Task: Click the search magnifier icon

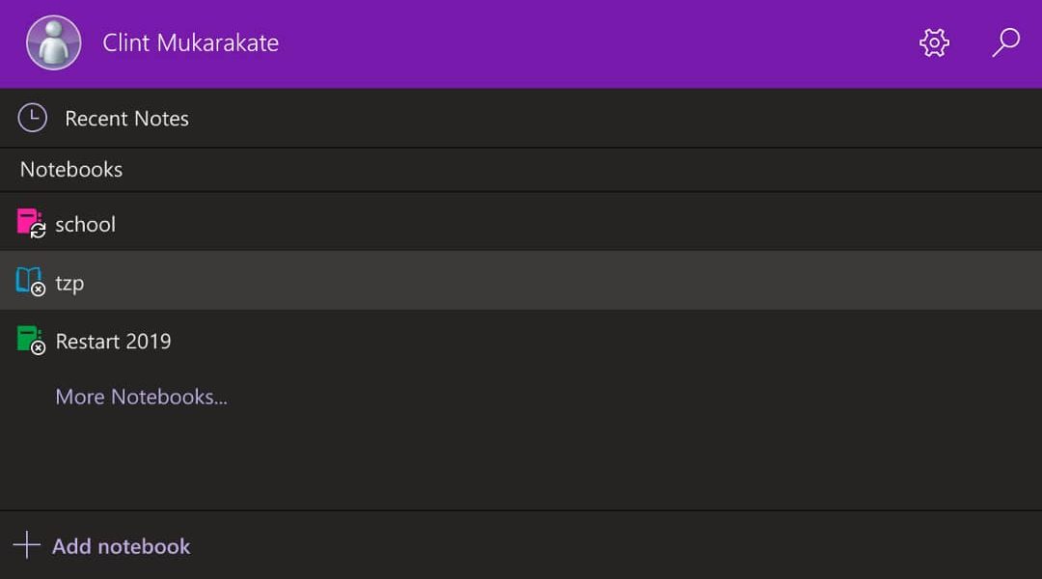Action: click(x=1006, y=42)
